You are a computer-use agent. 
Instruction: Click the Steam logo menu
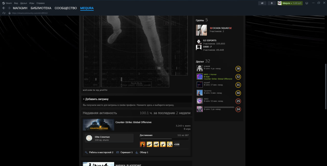[x=7, y=3]
